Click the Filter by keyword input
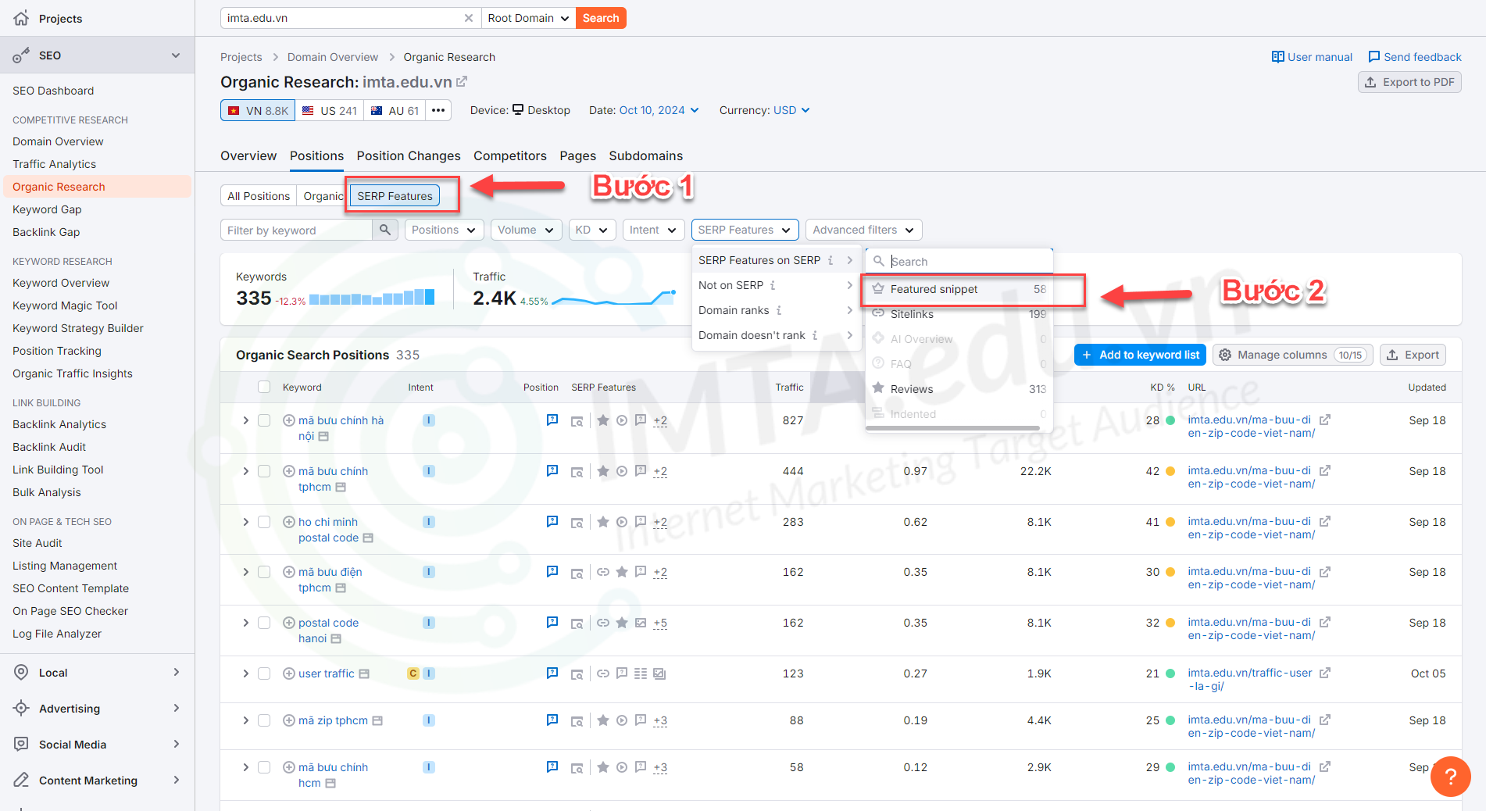Image resolution: width=1486 pixels, height=811 pixels. [x=297, y=230]
